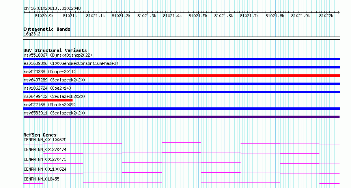The width and height of the screenshot is (351, 188).
Task: Open variant esv3639306 (1000GenomesConsortiumPhase3) label
Action: click(x=71, y=63)
